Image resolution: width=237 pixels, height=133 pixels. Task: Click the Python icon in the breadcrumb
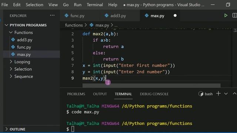click(91, 25)
